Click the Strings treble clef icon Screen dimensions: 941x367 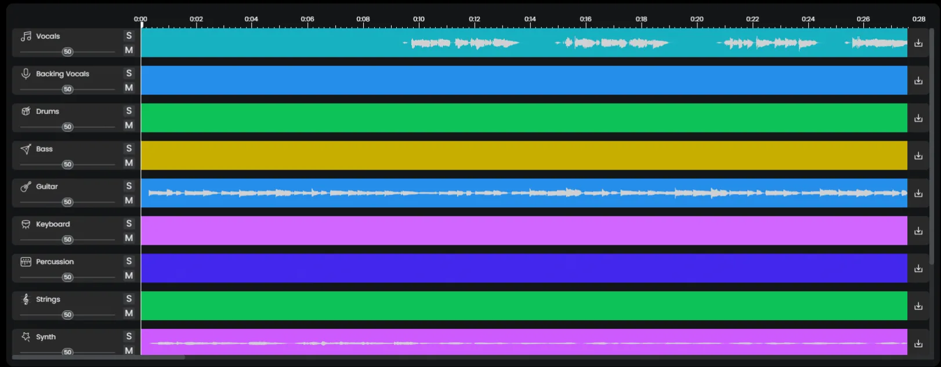pos(26,299)
